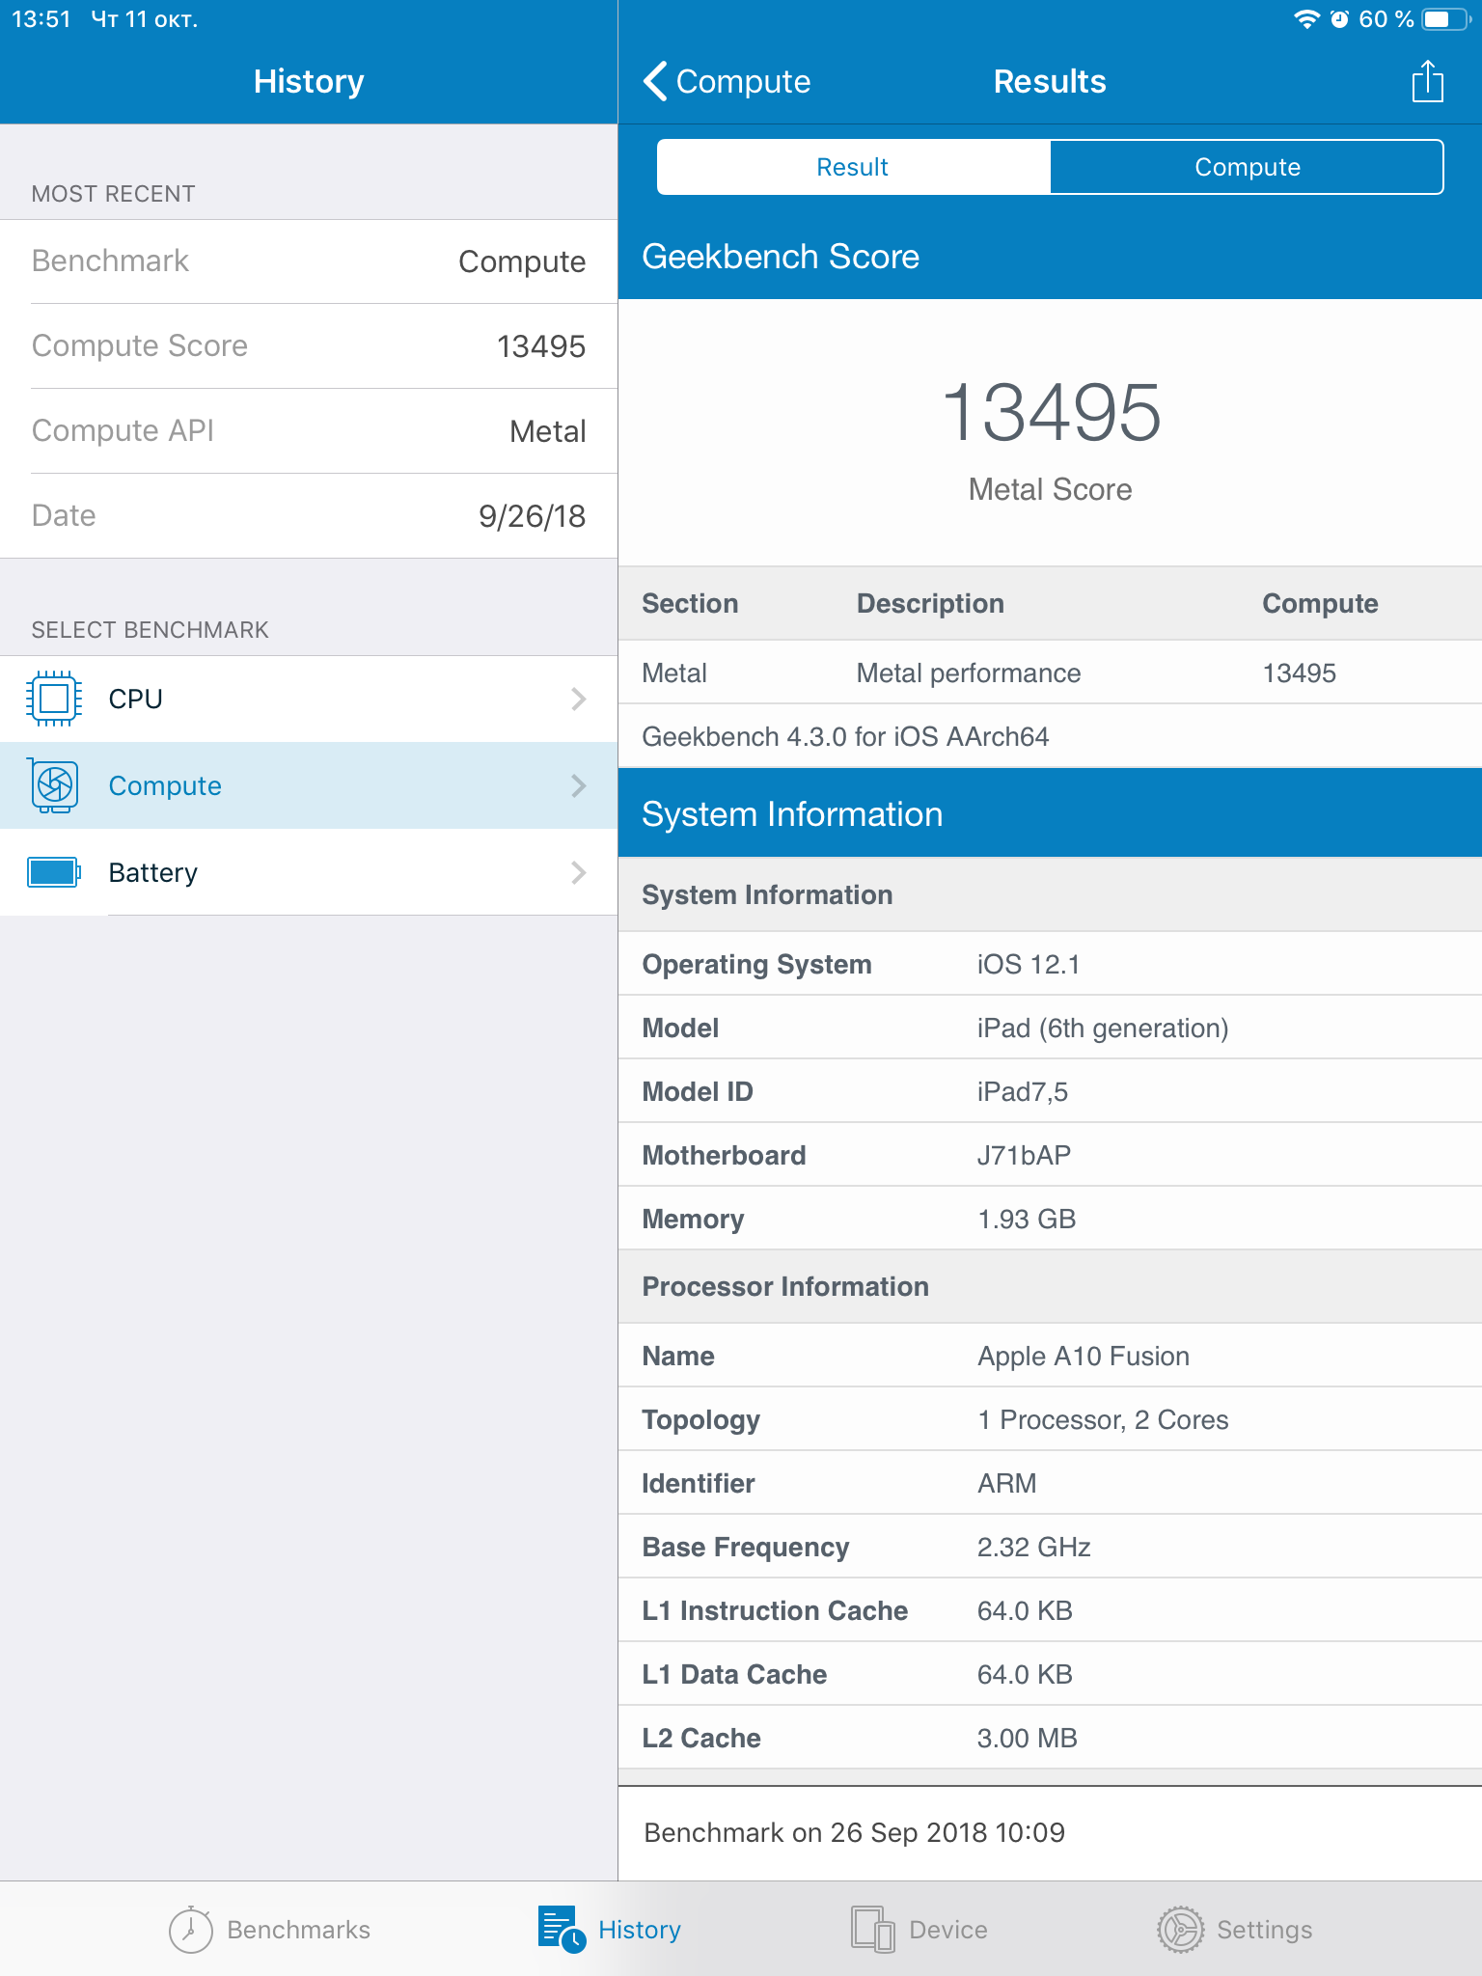Image resolution: width=1482 pixels, height=1976 pixels.
Task: Expand the CPU row chevron
Action: tap(579, 699)
